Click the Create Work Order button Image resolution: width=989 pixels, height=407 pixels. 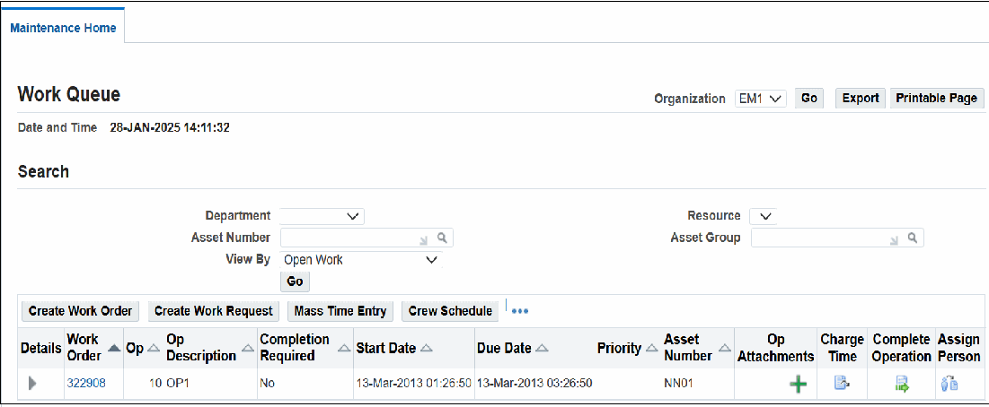[x=80, y=311]
